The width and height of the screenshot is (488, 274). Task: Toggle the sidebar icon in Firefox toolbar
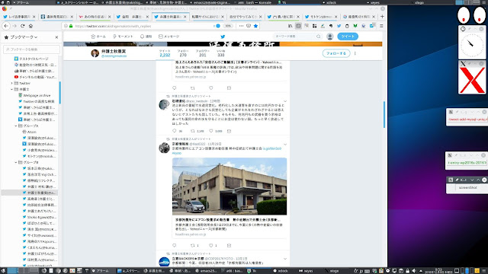[298, 26]
